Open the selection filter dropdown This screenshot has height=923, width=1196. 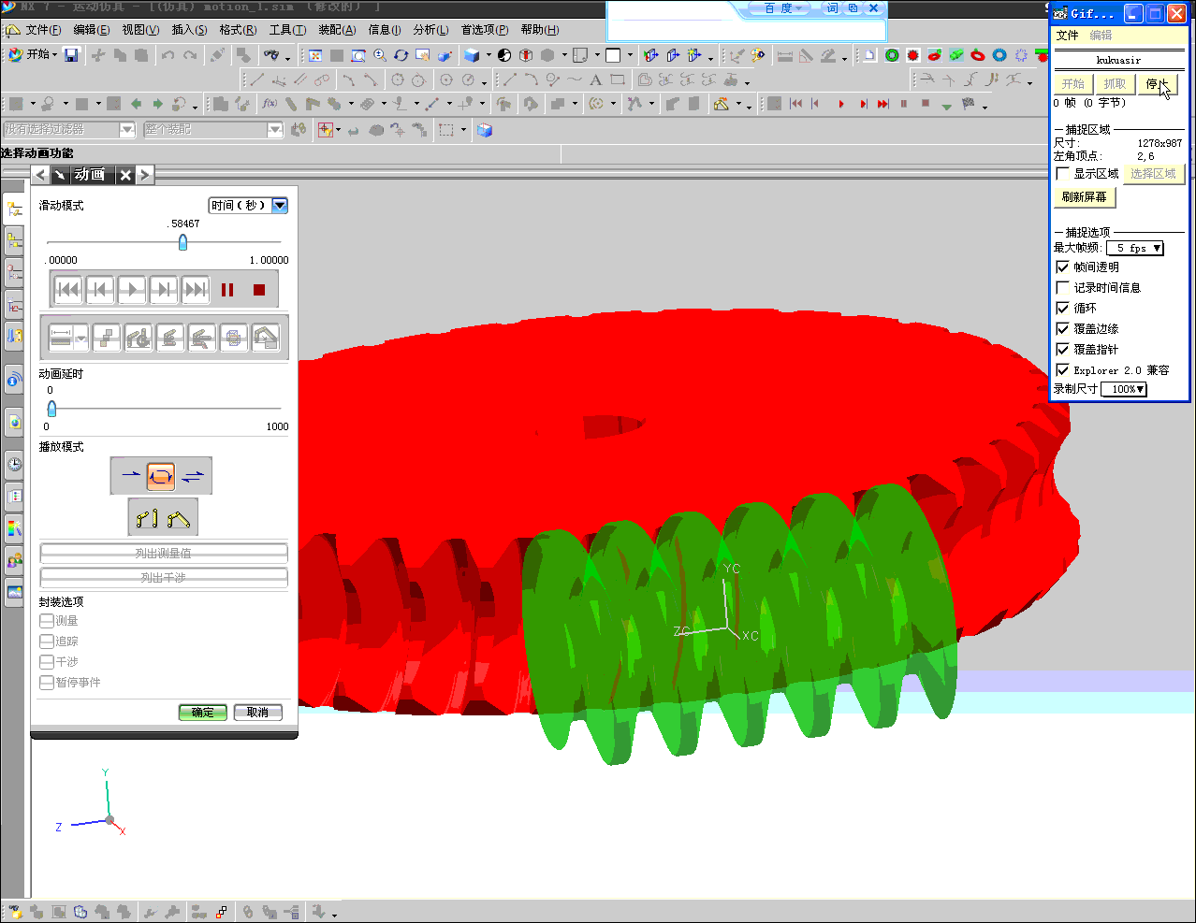point(127,129)
